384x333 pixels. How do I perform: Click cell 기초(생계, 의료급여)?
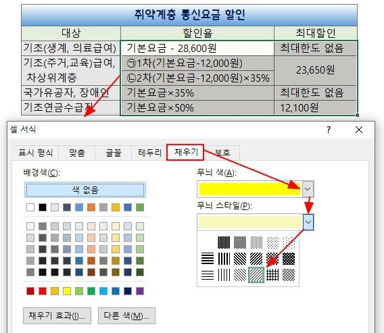(71, 48)
